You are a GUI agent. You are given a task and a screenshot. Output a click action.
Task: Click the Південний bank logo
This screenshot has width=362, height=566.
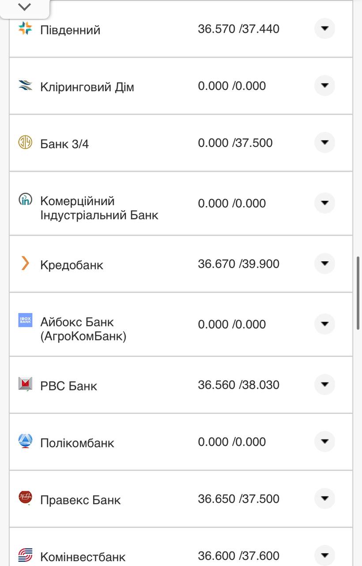pyautogui.click(x=25, y=29)
